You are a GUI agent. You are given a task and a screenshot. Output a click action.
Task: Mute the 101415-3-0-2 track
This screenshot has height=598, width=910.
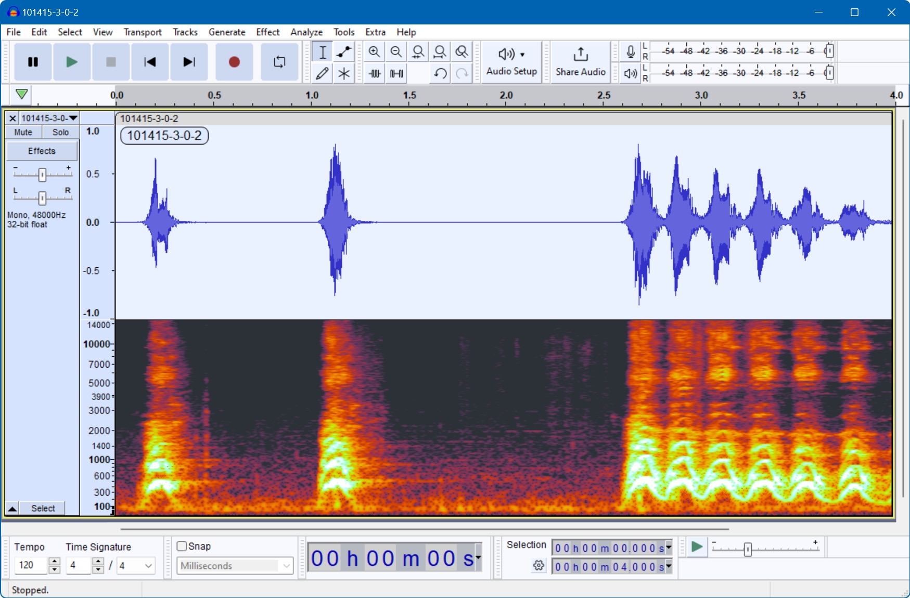click(23, 132)
